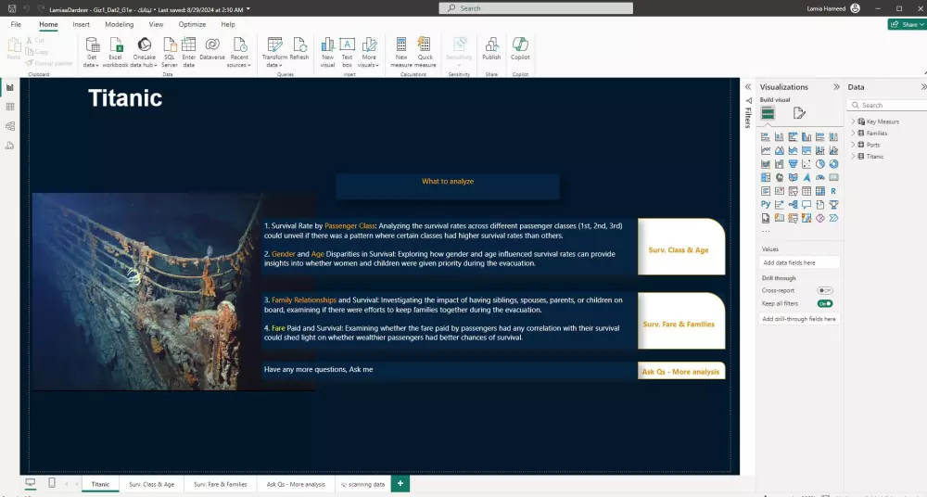Open the Recent sources dropdown
The height and width of the screenshot is (497, 927).
239,52
